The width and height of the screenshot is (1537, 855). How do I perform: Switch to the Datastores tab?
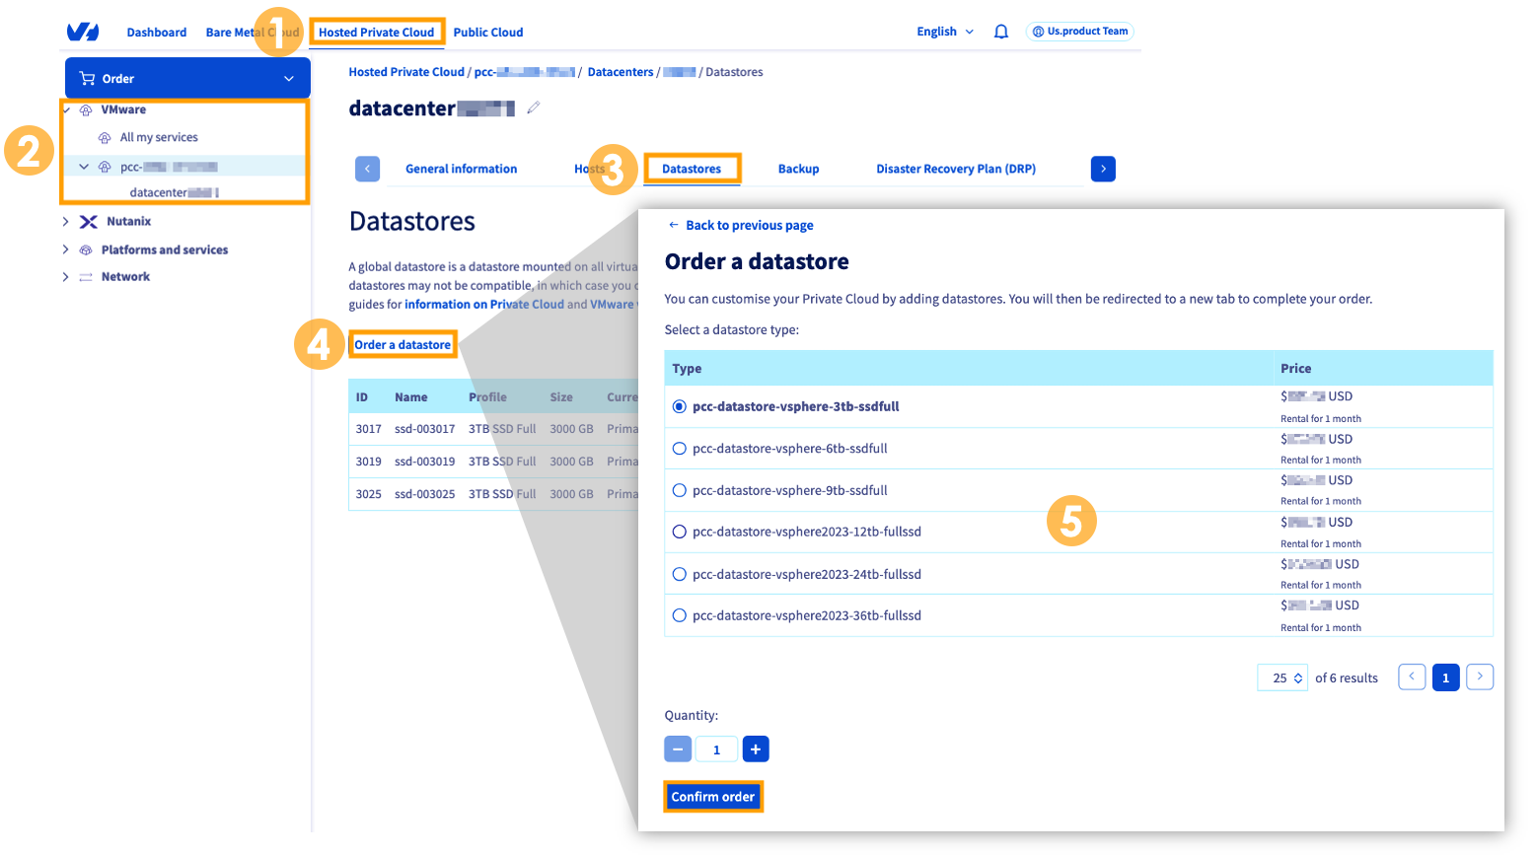coord(692,169)
